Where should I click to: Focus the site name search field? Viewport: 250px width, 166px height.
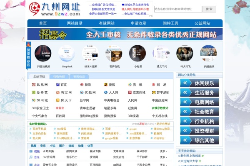click(178, 9)
